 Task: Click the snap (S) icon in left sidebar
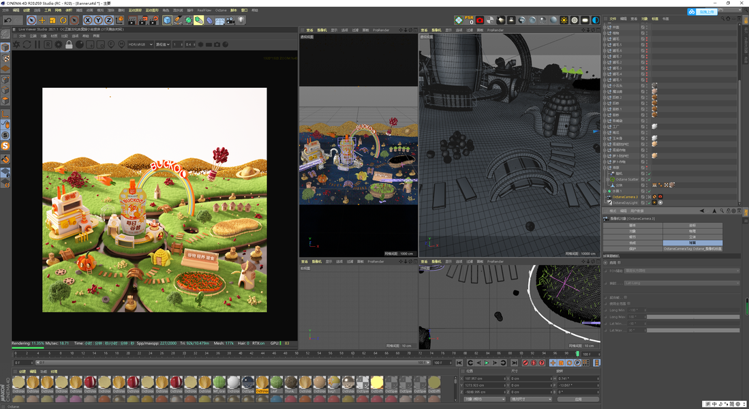[5, 135]
